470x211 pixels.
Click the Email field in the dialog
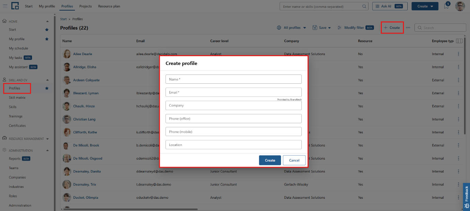click(x=234, y=92)
